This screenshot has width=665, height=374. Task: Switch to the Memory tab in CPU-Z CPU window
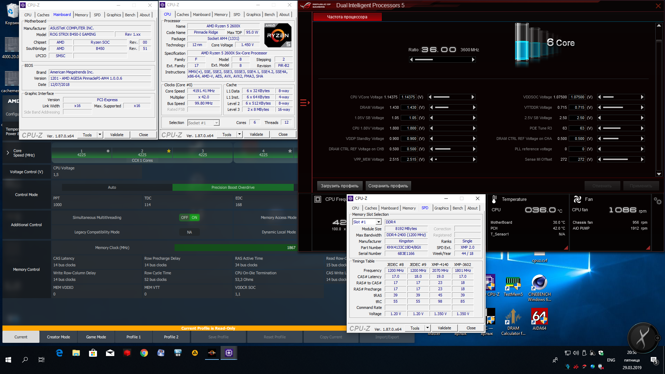pos(221,15)
